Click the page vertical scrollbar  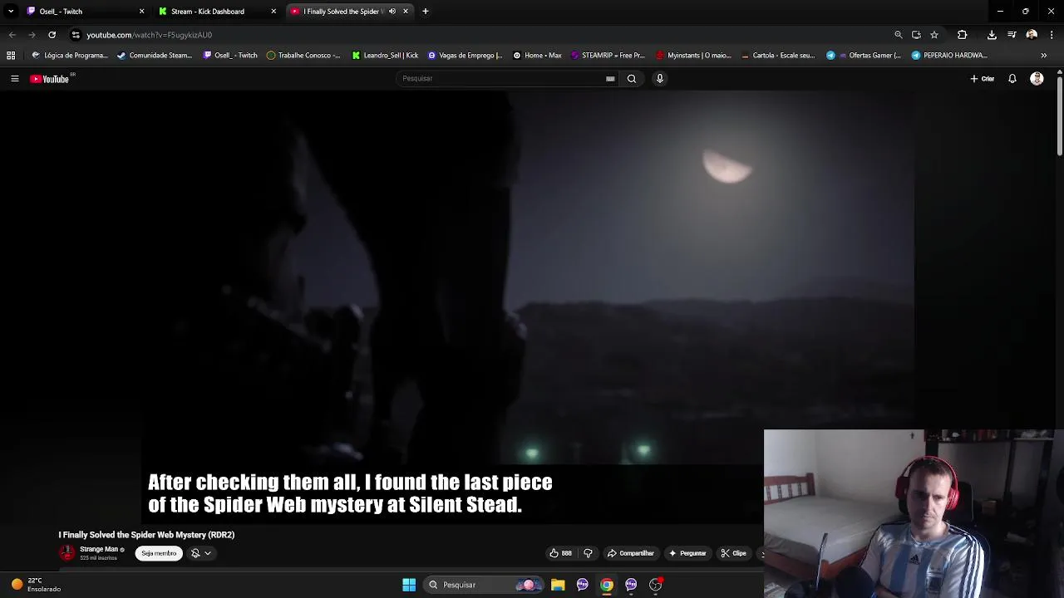(x=1060, y=116)
